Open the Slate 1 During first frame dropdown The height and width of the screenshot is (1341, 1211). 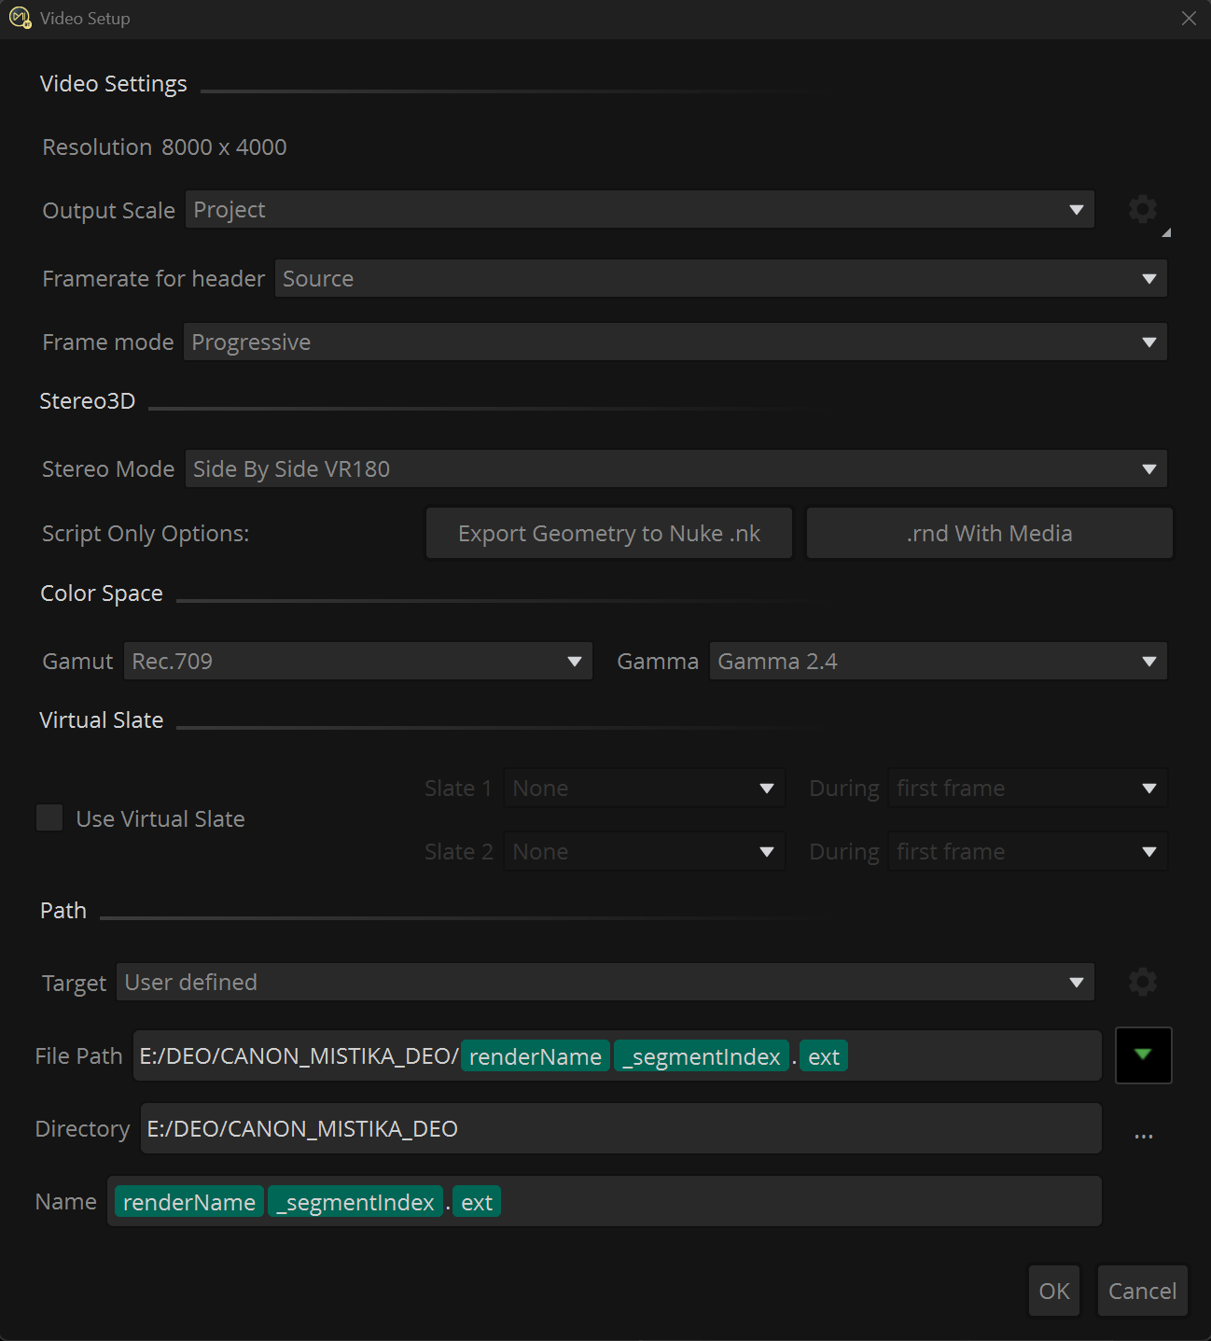coord(1027,788)
